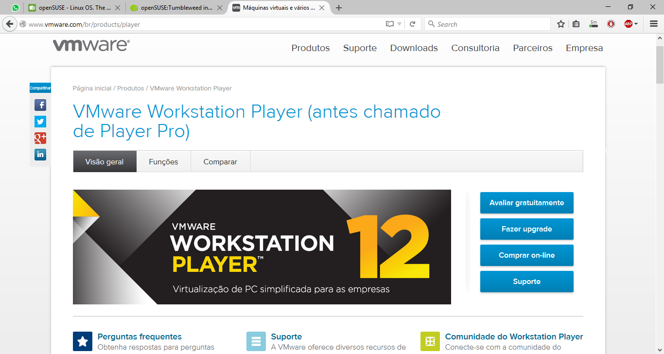
Task: Bookmark this page with the star icon
Action: coord(561,24)
